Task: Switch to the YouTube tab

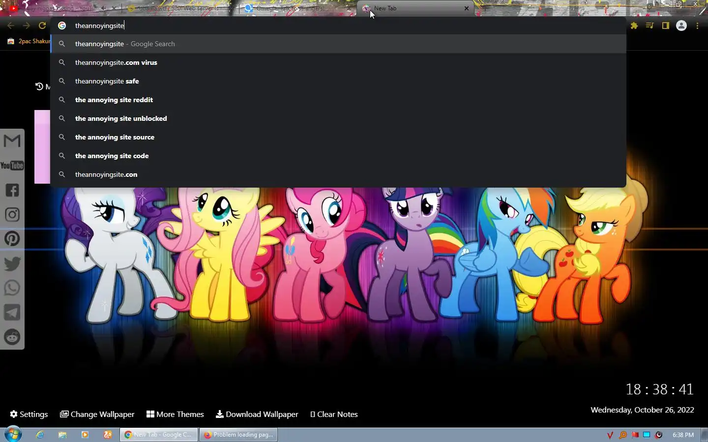Action: click(x=61, y=8)
